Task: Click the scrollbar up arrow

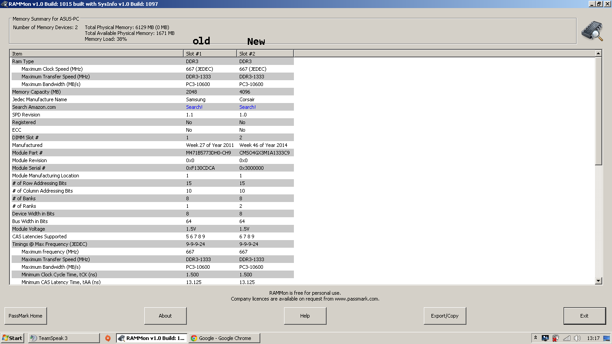Action: pos(599,53)
